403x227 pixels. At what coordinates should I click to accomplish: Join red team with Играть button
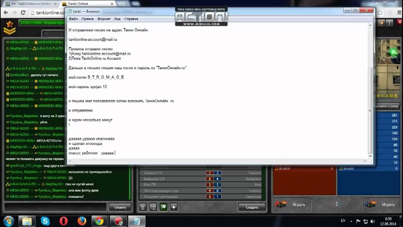click(292, 205)
